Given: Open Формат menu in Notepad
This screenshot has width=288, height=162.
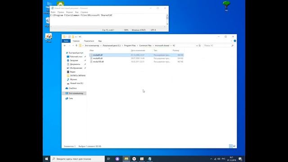Looking at the screenshot, I should click(x=69, y=12).
